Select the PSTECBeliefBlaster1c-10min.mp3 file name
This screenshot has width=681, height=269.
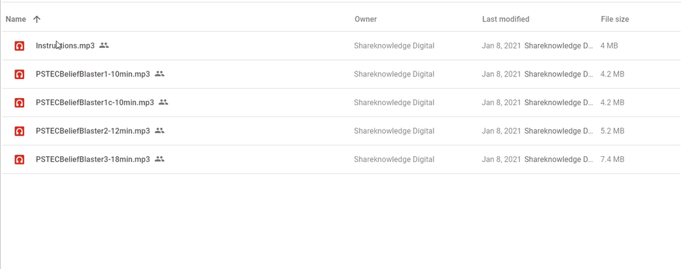95,103
